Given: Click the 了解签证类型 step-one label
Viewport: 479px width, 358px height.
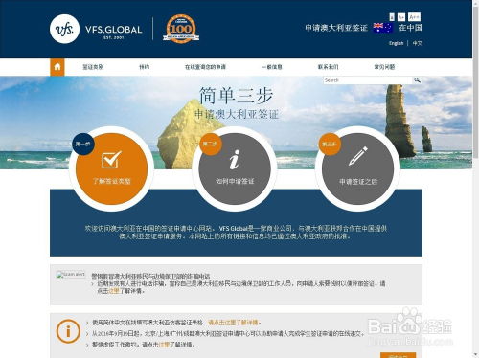Looking at the screenshot, I should pyautogui.click(x=112, y=181).
